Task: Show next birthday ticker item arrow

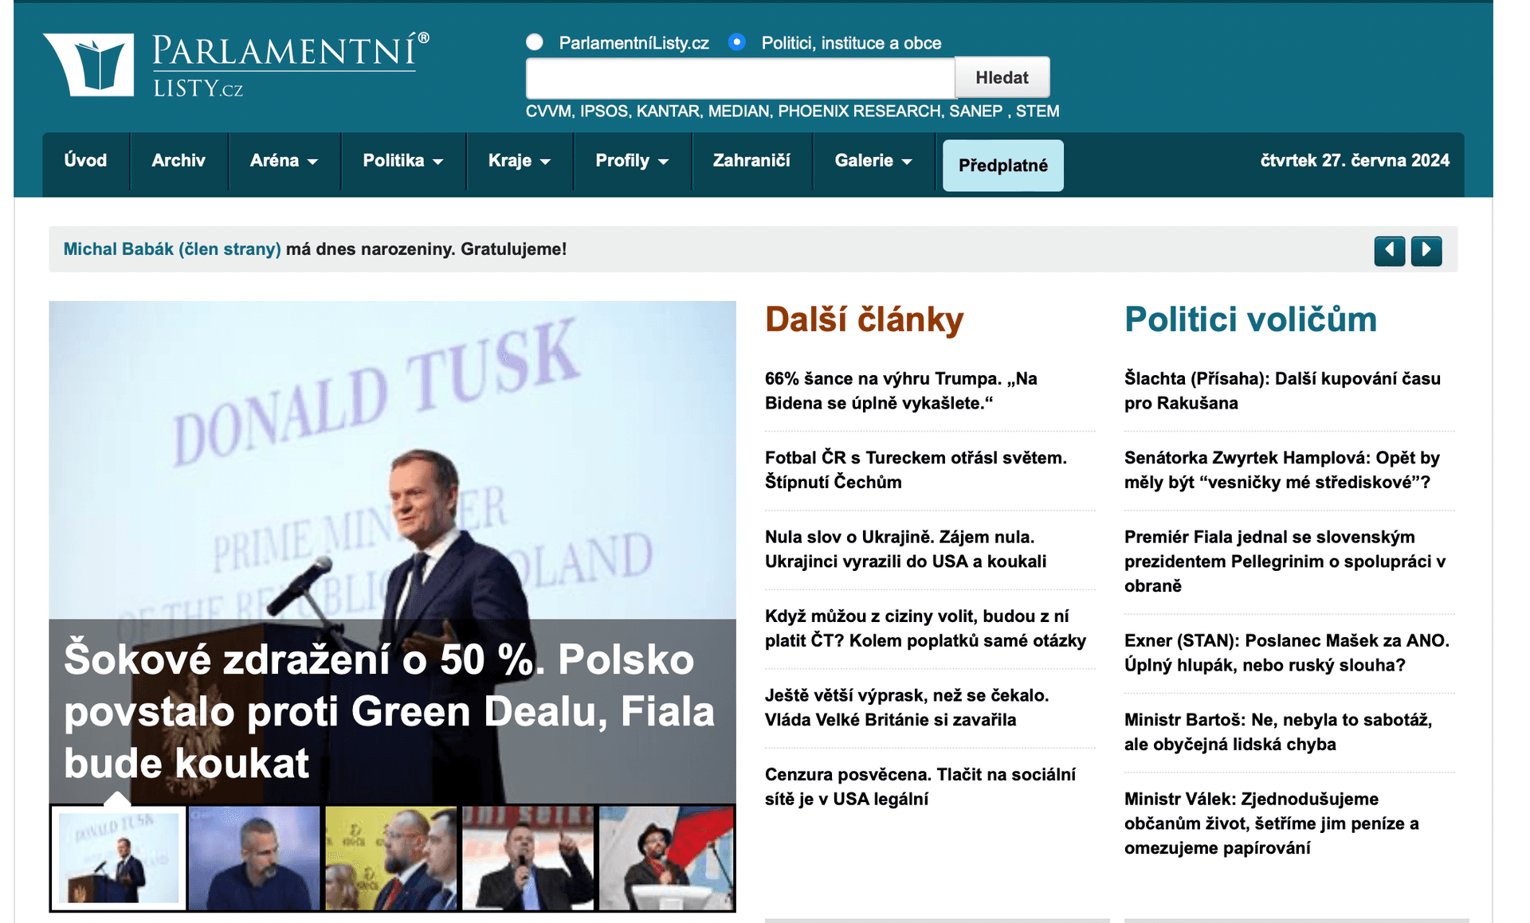Action: tap(1426, 251)
